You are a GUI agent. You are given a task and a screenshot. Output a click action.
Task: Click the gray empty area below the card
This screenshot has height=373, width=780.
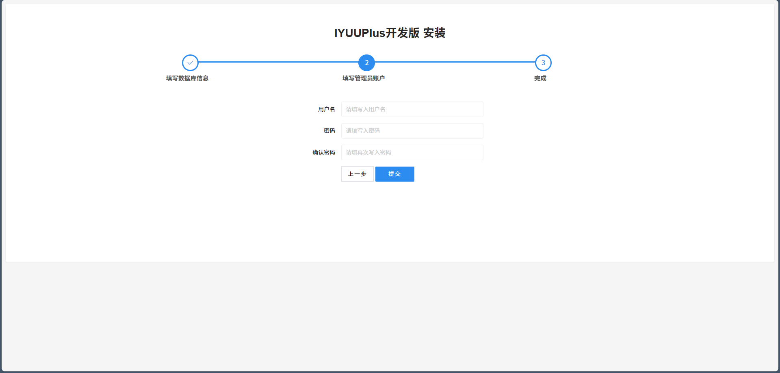click(390, 317)
